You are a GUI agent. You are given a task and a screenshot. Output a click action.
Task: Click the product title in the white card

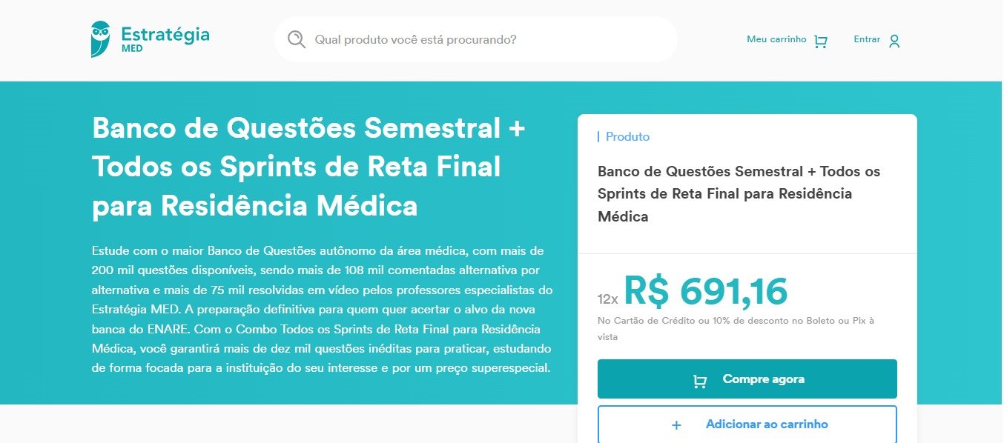739,194
